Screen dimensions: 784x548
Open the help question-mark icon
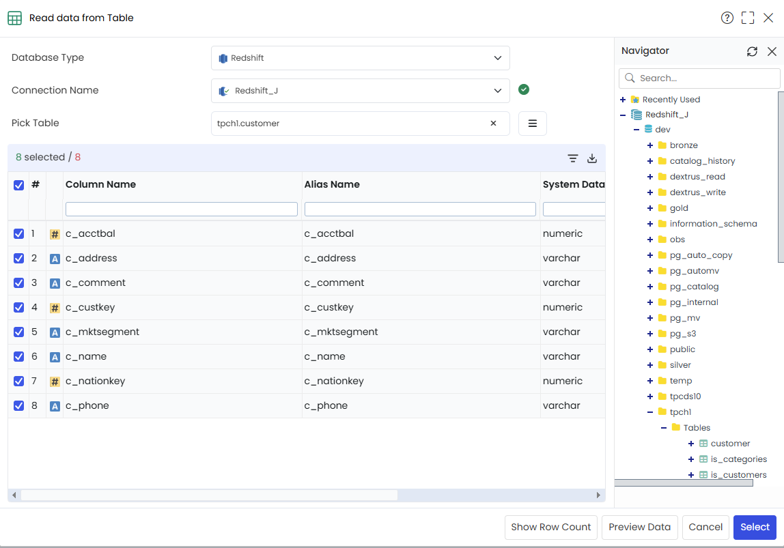(727, 18)
